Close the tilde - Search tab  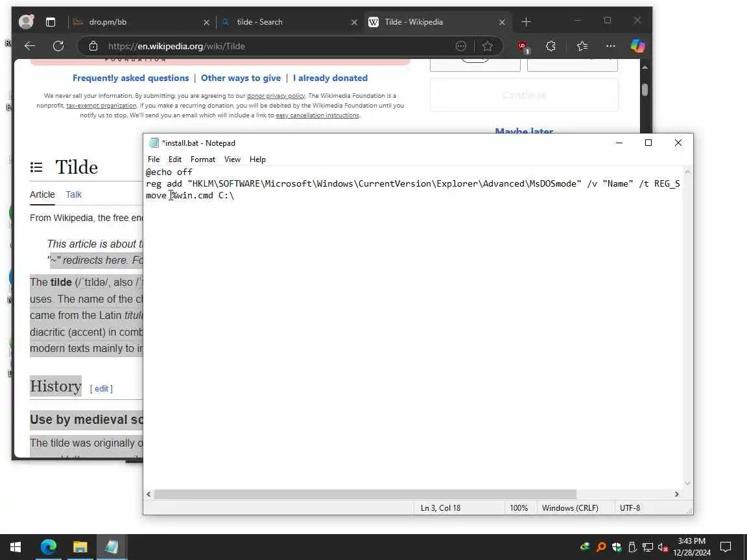click(354, 23)
